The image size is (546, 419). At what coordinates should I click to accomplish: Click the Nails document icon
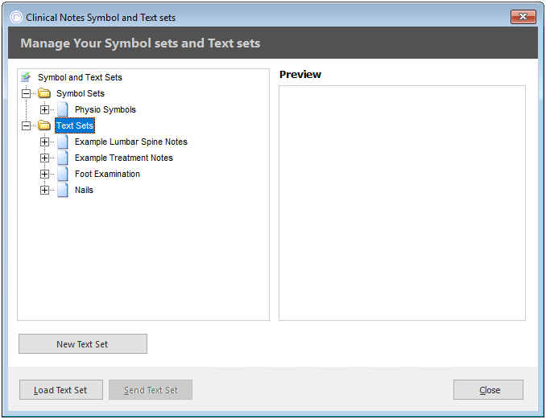click(63, 191)
